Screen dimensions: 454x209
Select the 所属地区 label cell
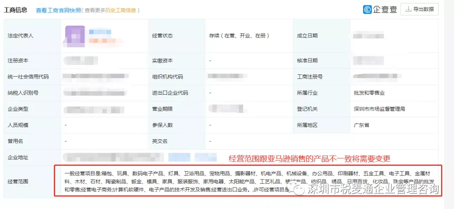click(322, 125)
